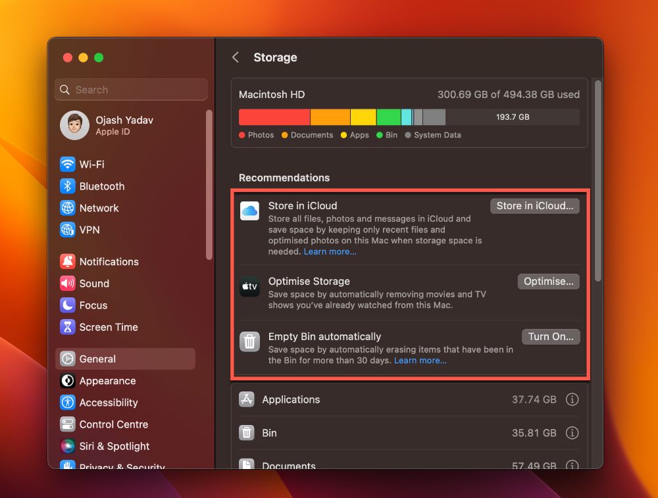Click trash icon beside Empty Bin automatically

coord(249,341)
